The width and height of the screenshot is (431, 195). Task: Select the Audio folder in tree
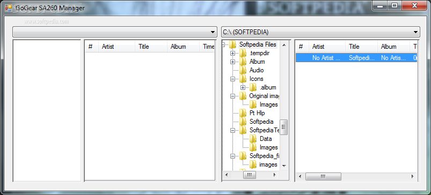[257, 70]
